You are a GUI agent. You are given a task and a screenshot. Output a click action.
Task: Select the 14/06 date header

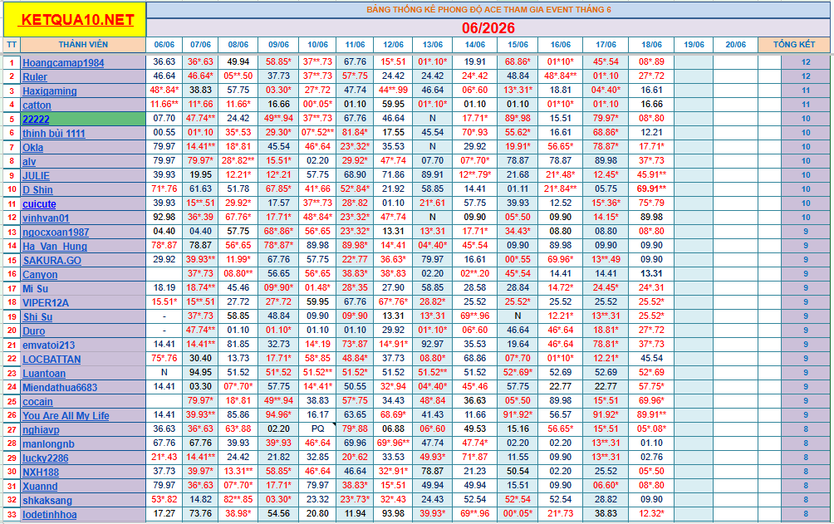475,45
